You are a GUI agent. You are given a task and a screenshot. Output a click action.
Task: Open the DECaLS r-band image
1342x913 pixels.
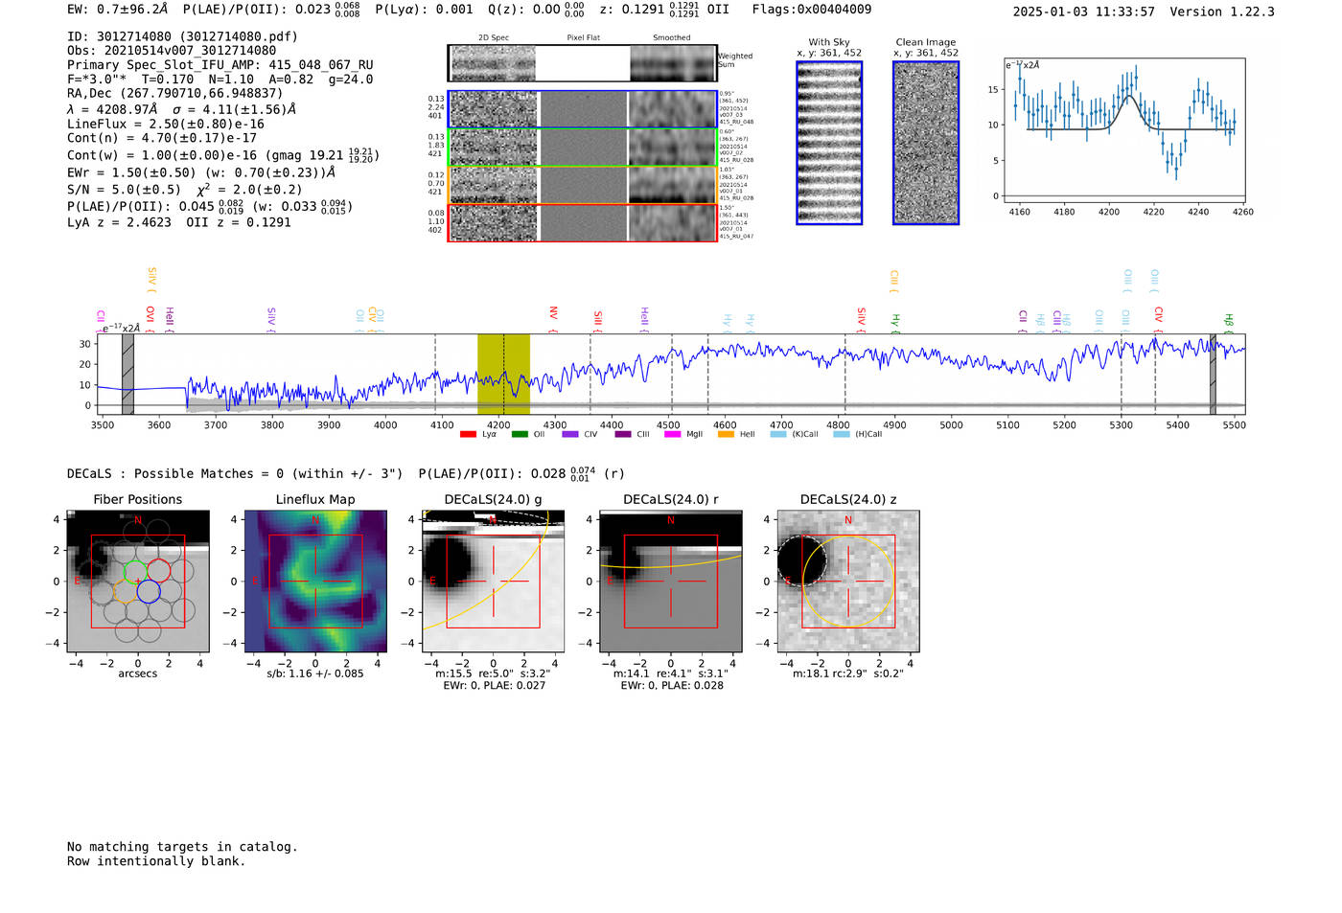click(670, 581)
